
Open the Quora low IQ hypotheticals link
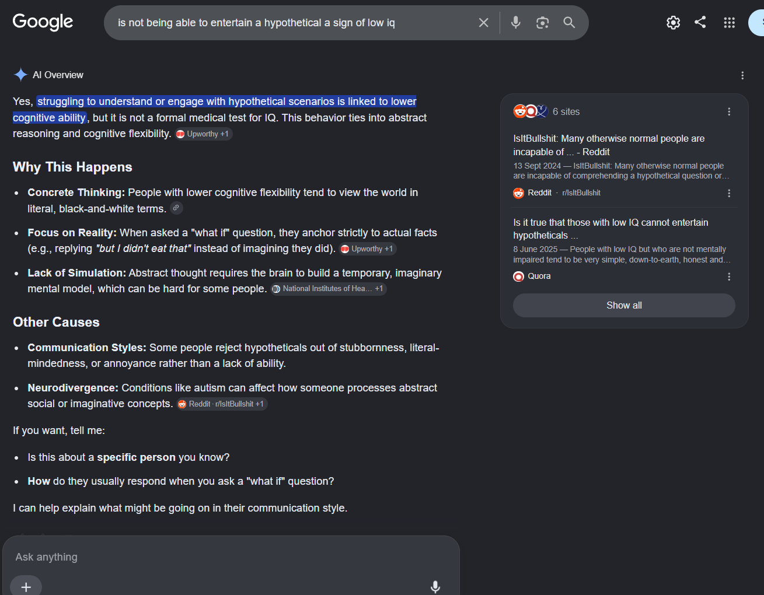(610, 229)
